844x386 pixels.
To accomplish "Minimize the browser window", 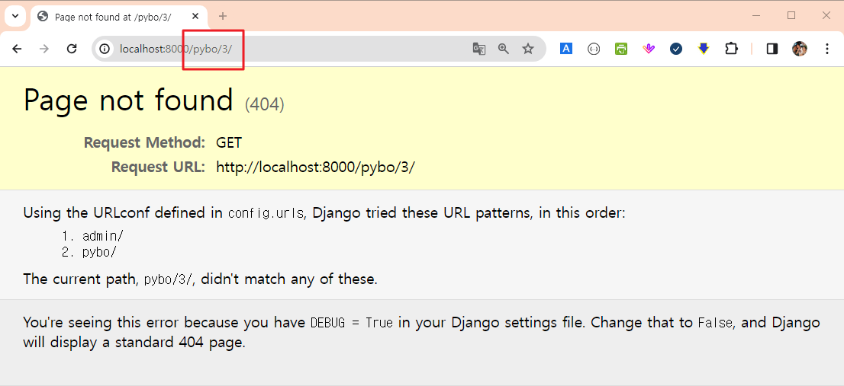I will [756, 15].
